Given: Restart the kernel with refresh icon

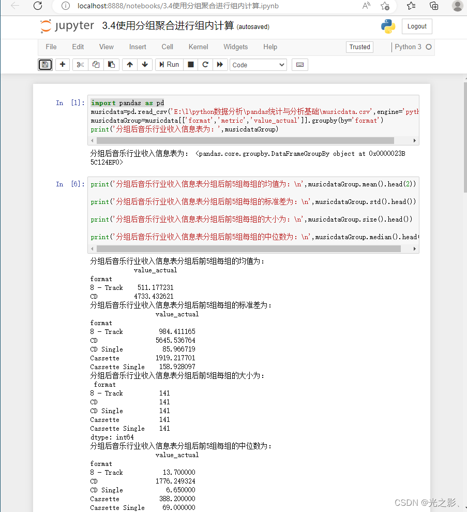Looking at the screenshot, I should pyautogui.click(x=205, y=64).
